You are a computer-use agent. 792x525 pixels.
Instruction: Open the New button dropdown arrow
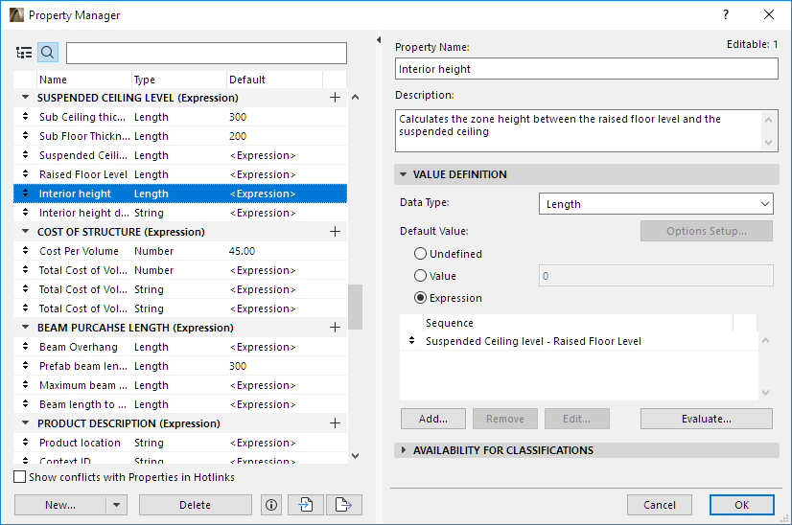(116, 505)
